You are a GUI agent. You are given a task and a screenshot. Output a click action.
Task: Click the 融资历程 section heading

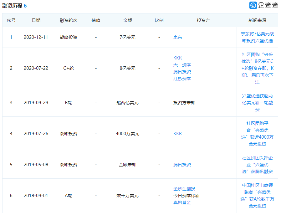[12, 6]
